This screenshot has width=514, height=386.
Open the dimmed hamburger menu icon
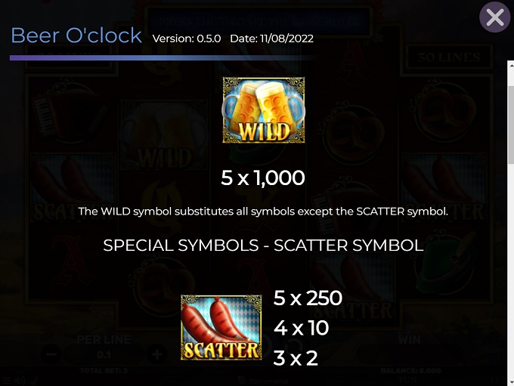click(6, 381)
